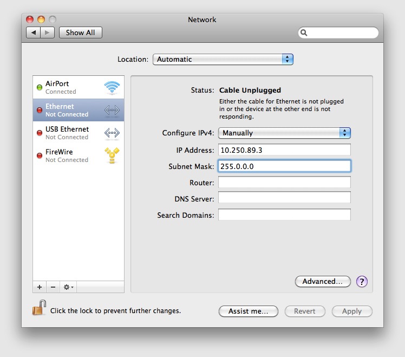The height and width of the screenshot is (357, 405).
Task: Click the red close window button
Action: 30,20
